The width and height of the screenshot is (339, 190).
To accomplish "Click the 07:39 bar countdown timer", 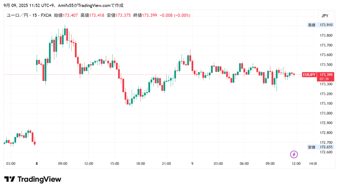I will coord(324,79).
